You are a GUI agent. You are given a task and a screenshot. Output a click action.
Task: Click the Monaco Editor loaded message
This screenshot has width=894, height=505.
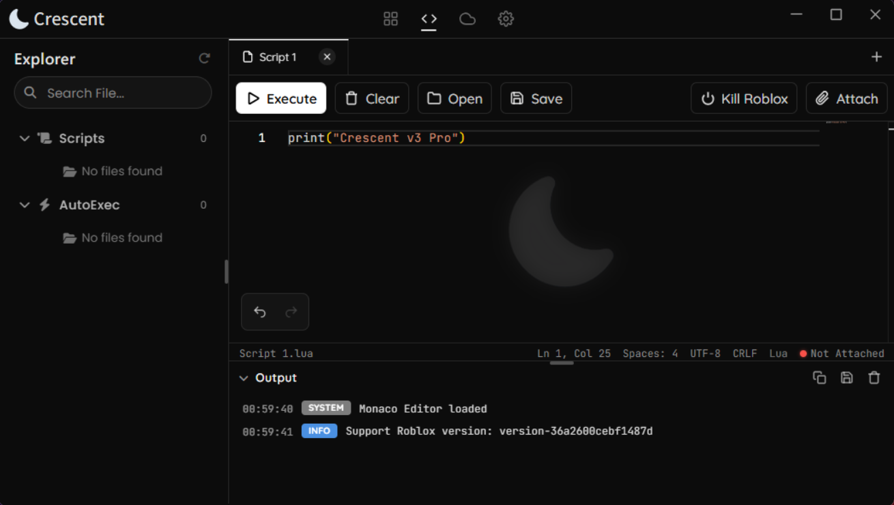[423, 409]
